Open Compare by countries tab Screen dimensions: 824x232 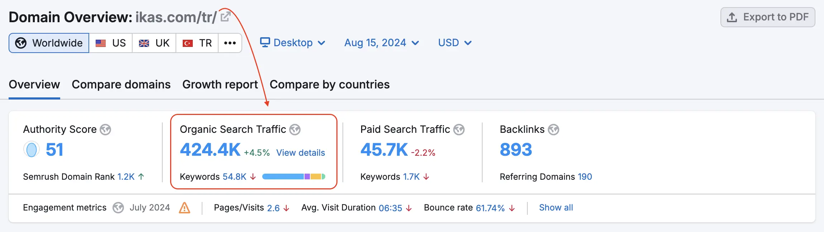[x=330, y=84]
